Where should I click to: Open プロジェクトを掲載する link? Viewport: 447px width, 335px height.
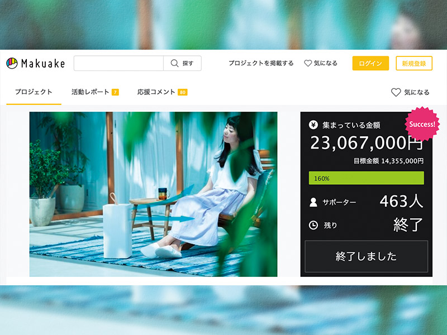tap(260, 63)
